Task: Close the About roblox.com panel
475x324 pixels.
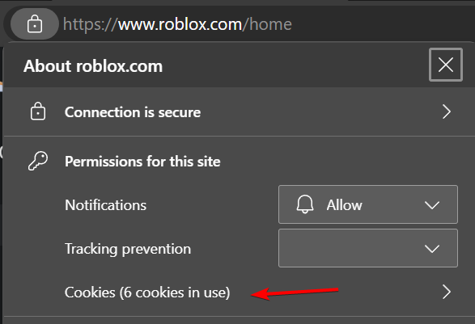Action: click(446, 65)
